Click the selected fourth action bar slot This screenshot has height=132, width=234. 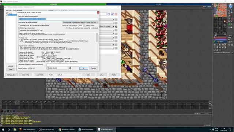click(17, 103)
